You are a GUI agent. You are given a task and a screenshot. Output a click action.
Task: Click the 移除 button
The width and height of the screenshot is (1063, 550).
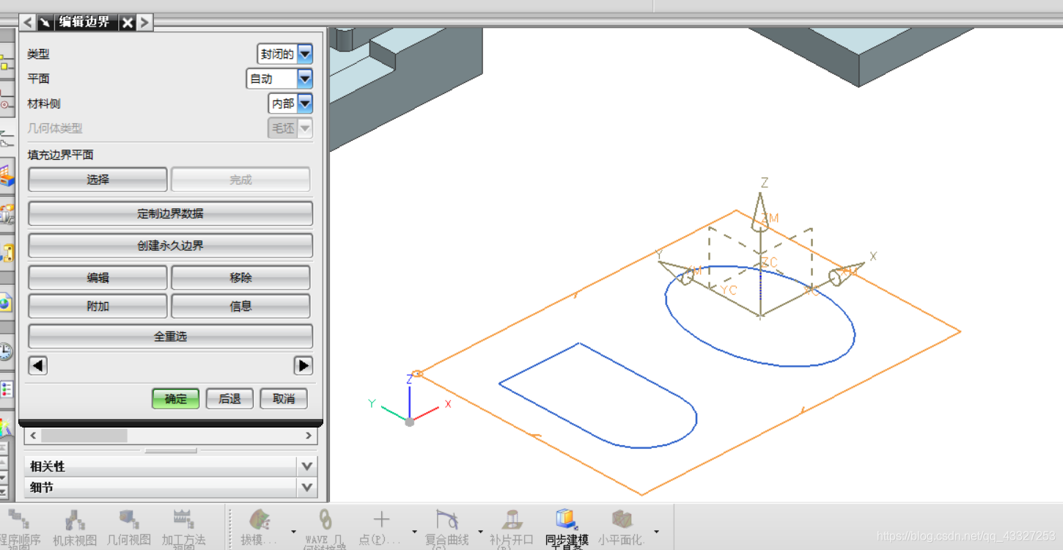[x=240, y=278]
